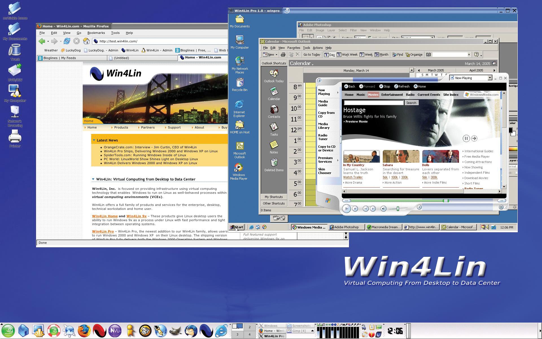Open Outlook Calendar folder title dropdown

tap(313, 64)
